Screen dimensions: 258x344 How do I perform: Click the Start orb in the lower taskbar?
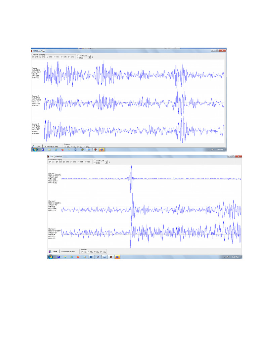[x=50, y=257]
